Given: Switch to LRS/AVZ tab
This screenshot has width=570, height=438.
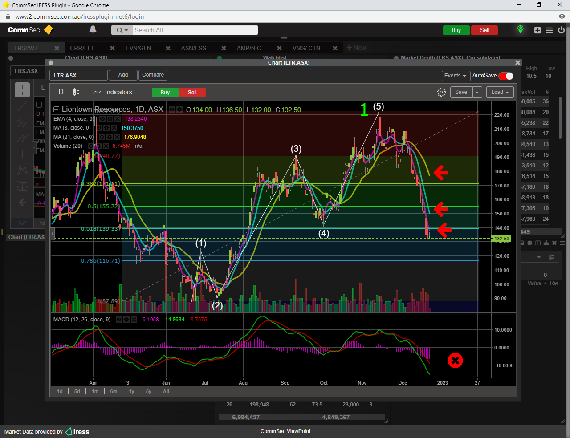Looking at the screenshot, I should pos(26,48).
